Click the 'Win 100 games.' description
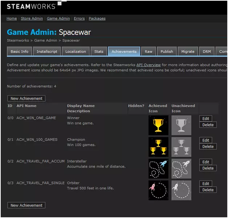The image size is (228, 218). click(81, 145)
